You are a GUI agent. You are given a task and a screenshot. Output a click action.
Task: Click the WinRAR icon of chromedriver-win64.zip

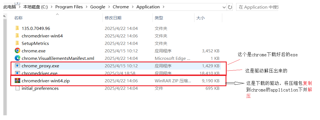point(17,81)
